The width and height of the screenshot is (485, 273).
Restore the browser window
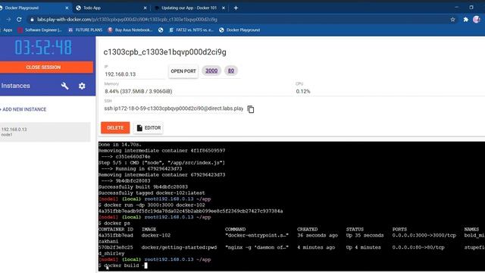pos(471,7)
